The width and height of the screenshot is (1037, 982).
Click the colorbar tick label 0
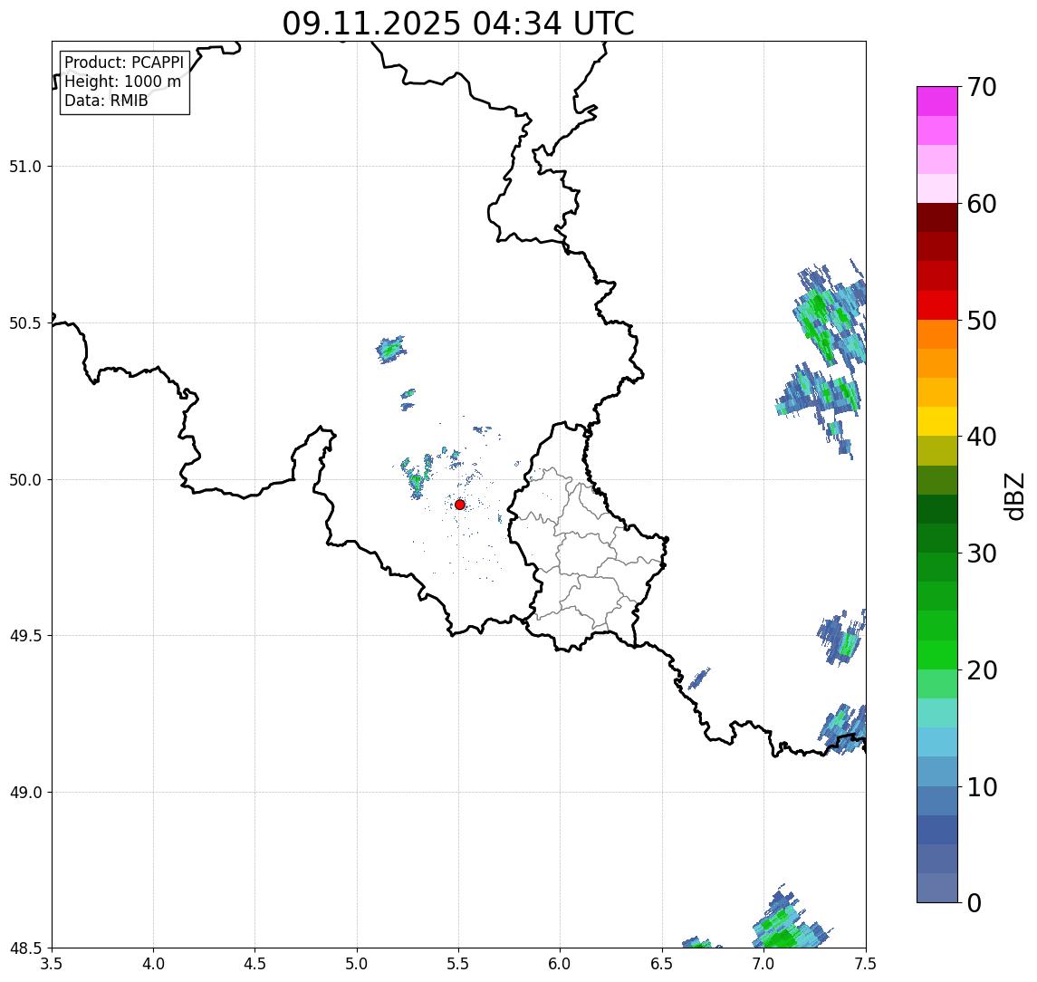tap(975, 902)
